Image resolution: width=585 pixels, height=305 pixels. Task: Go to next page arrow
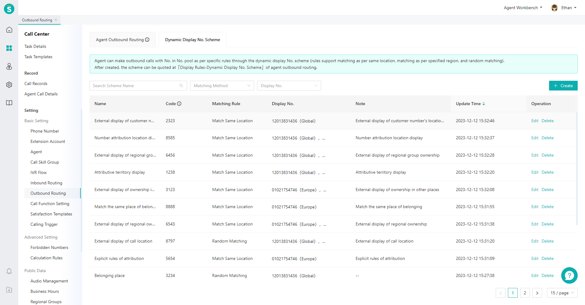pyautogui.click(x=537, y=293)
